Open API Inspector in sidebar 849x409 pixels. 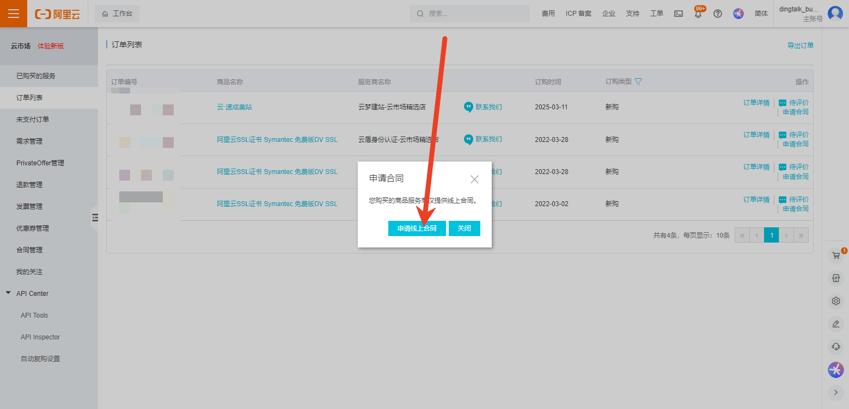40,337
